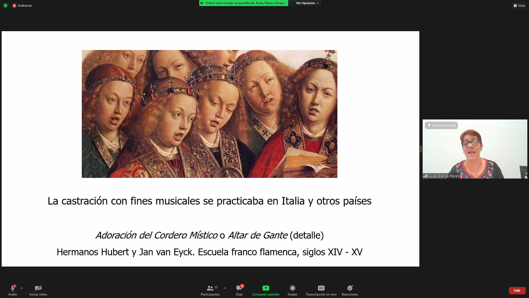The image size is (529, 298).
Task: Open the Reacciones menu
Action: click(x=350, y=289)
